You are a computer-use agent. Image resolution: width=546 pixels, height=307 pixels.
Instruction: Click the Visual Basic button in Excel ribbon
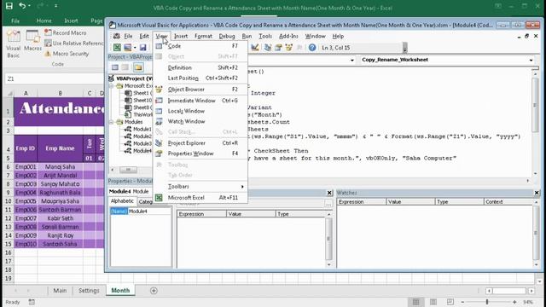tap(14, 44)
